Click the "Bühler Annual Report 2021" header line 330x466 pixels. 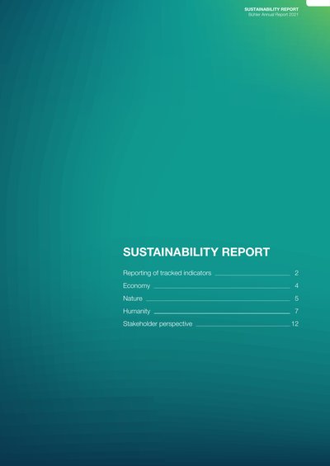click(x=273, y=14)
